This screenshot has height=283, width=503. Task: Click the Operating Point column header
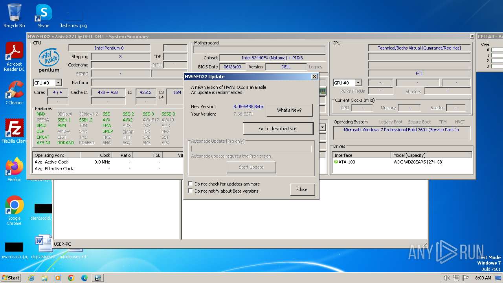(56, 155)
